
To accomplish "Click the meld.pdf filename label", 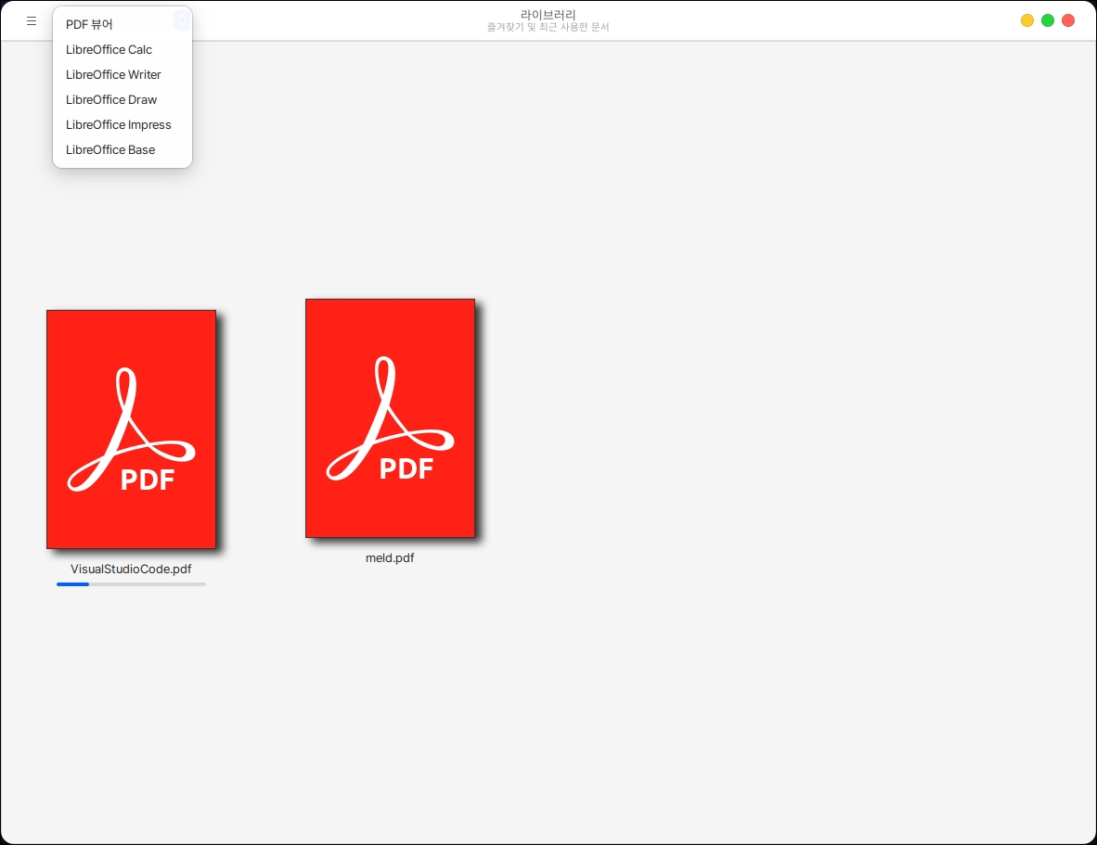I will coord(390,557).
